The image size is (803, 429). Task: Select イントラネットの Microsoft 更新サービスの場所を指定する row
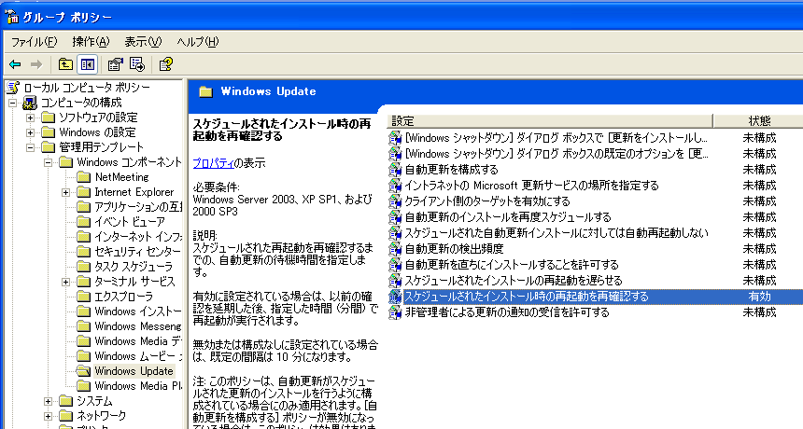pos(531,185)
